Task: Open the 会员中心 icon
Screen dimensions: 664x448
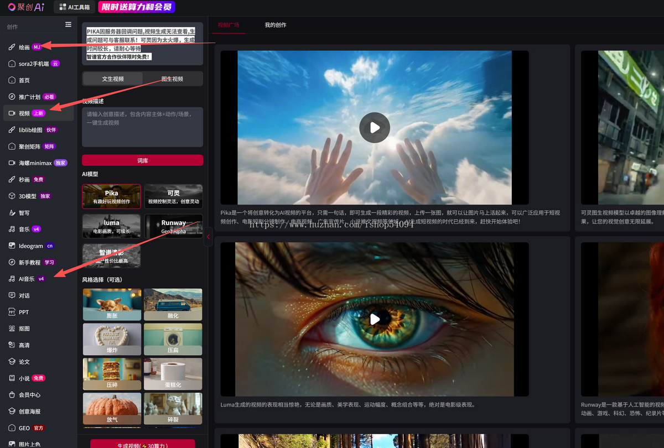Action: tap(12, 395)
